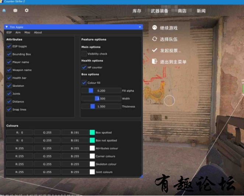This screenshot has height=196, width=244.
Task: Open the settings gear icon
Action: [27, 10]
